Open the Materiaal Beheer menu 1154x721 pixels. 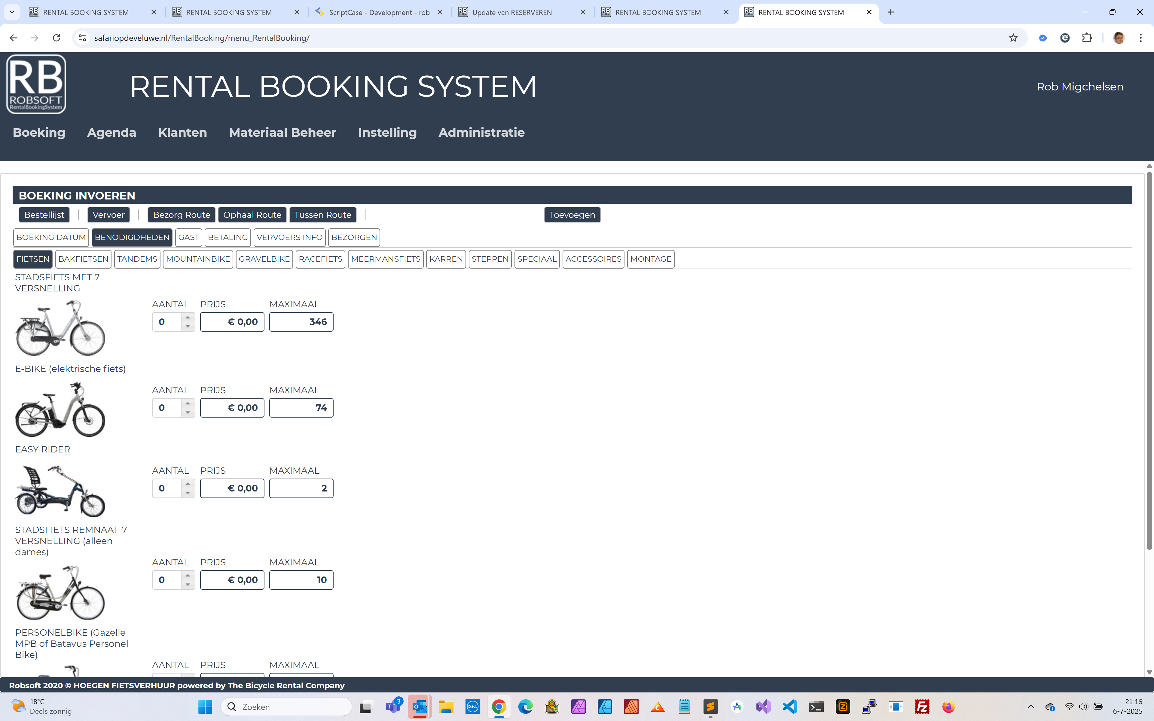pos(282,132)
